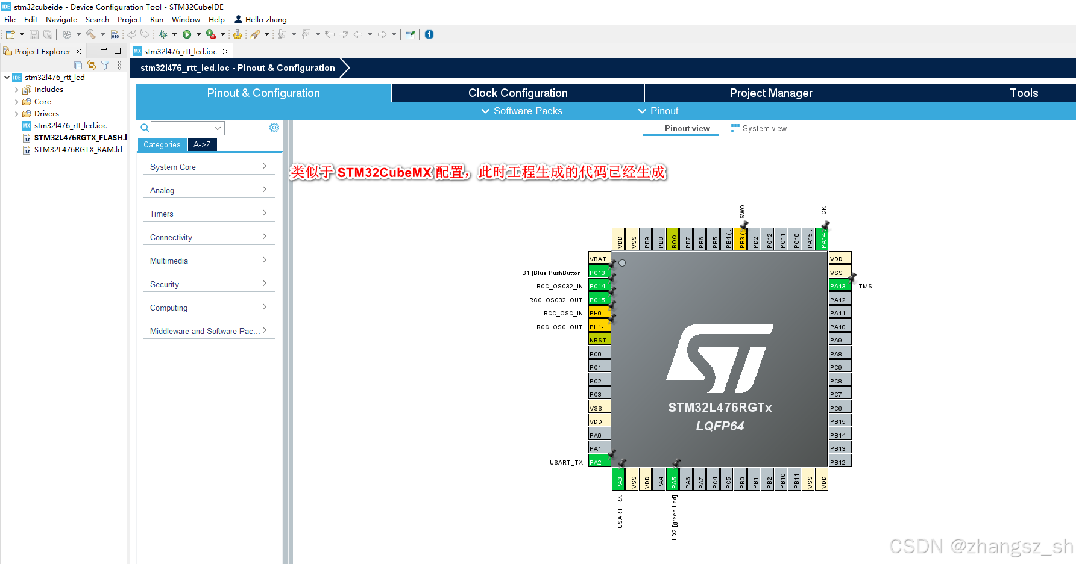Click the Hello zhang account link

(260, 20)
